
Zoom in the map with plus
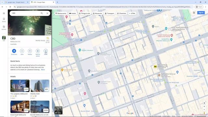[x=204, y=107]
